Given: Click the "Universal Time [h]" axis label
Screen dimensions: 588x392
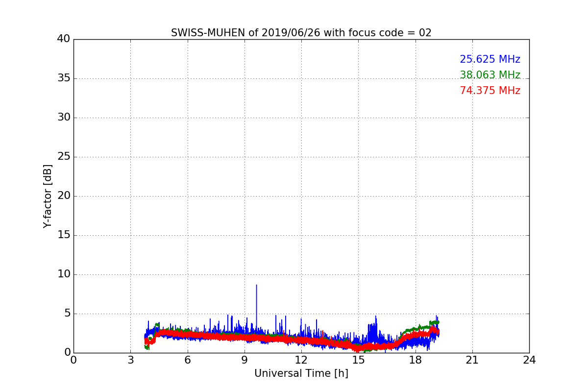Looking at the screenshot, I should coord(301,373).
